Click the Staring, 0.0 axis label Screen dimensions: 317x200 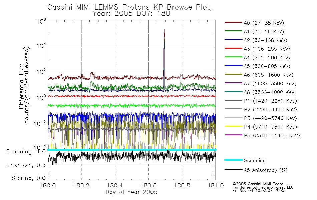pos(29,178)
